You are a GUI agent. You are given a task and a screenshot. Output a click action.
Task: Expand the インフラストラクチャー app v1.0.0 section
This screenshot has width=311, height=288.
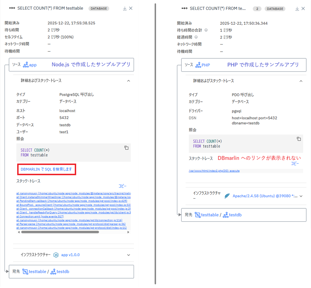tap(128, 255)
